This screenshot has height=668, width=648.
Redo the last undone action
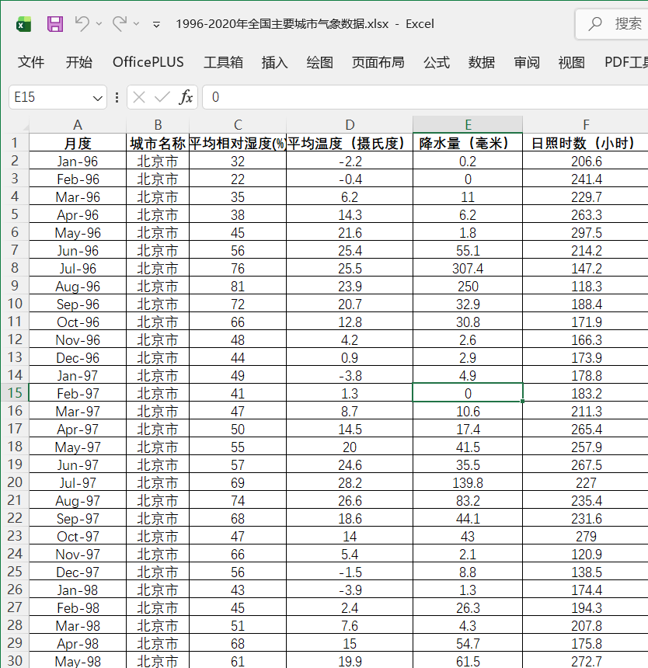click(120, 23)
